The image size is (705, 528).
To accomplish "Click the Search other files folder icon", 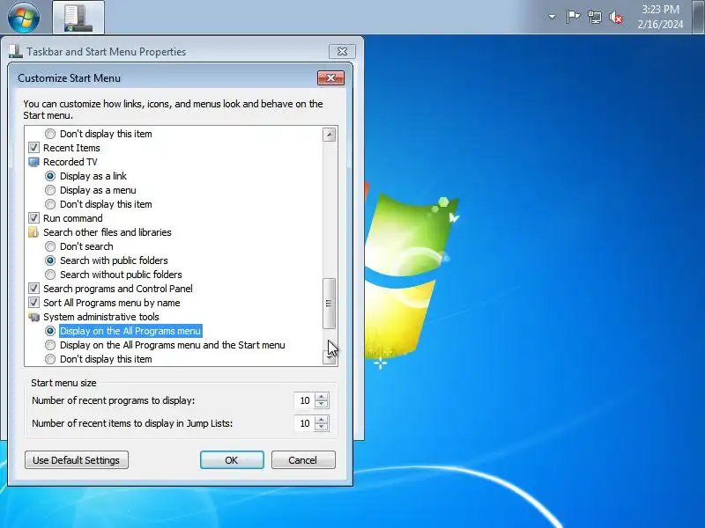I will point(33,232).
